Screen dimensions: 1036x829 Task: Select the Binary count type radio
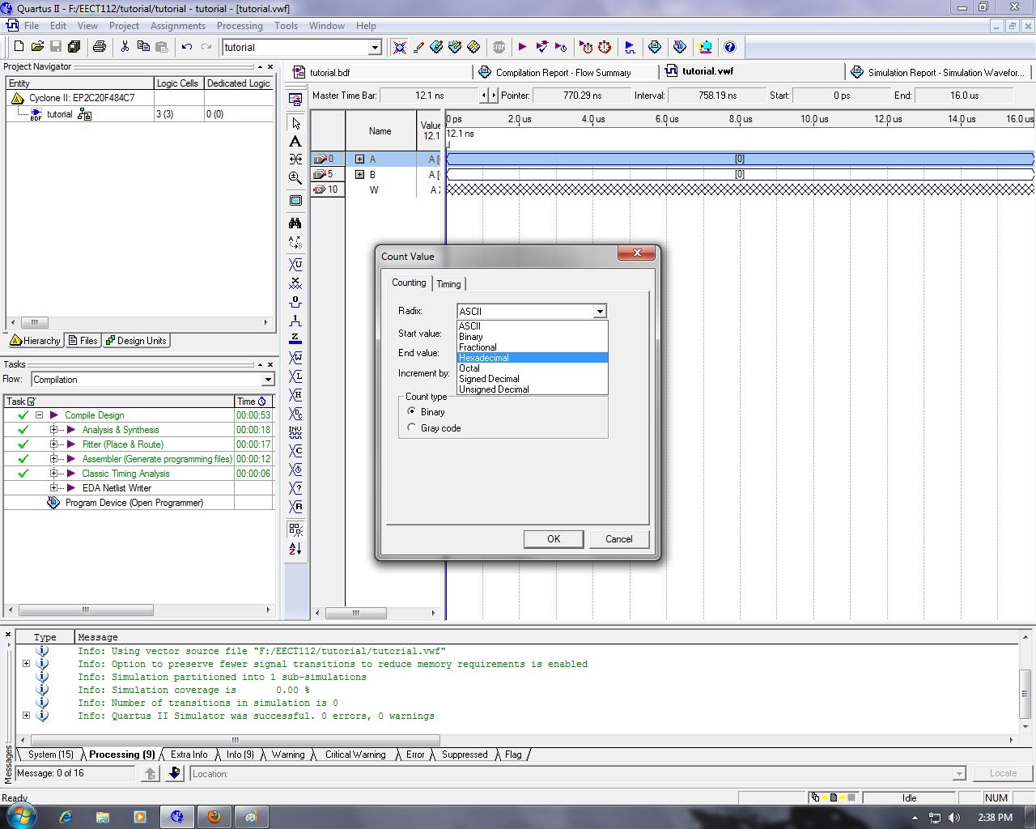(x=412, y=411)
